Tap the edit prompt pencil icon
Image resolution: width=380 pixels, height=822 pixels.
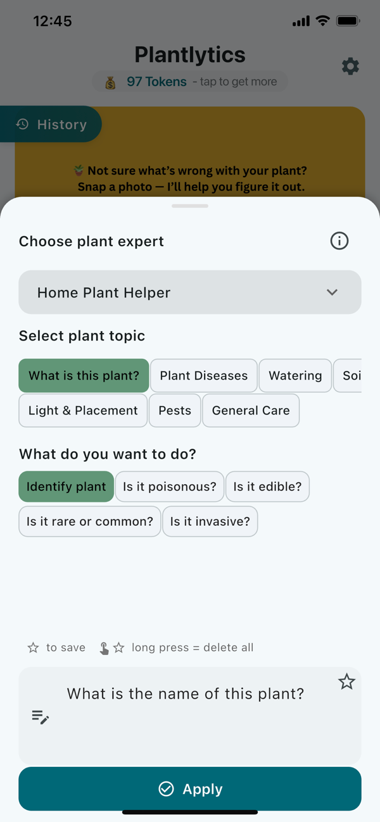pos(41,717)
